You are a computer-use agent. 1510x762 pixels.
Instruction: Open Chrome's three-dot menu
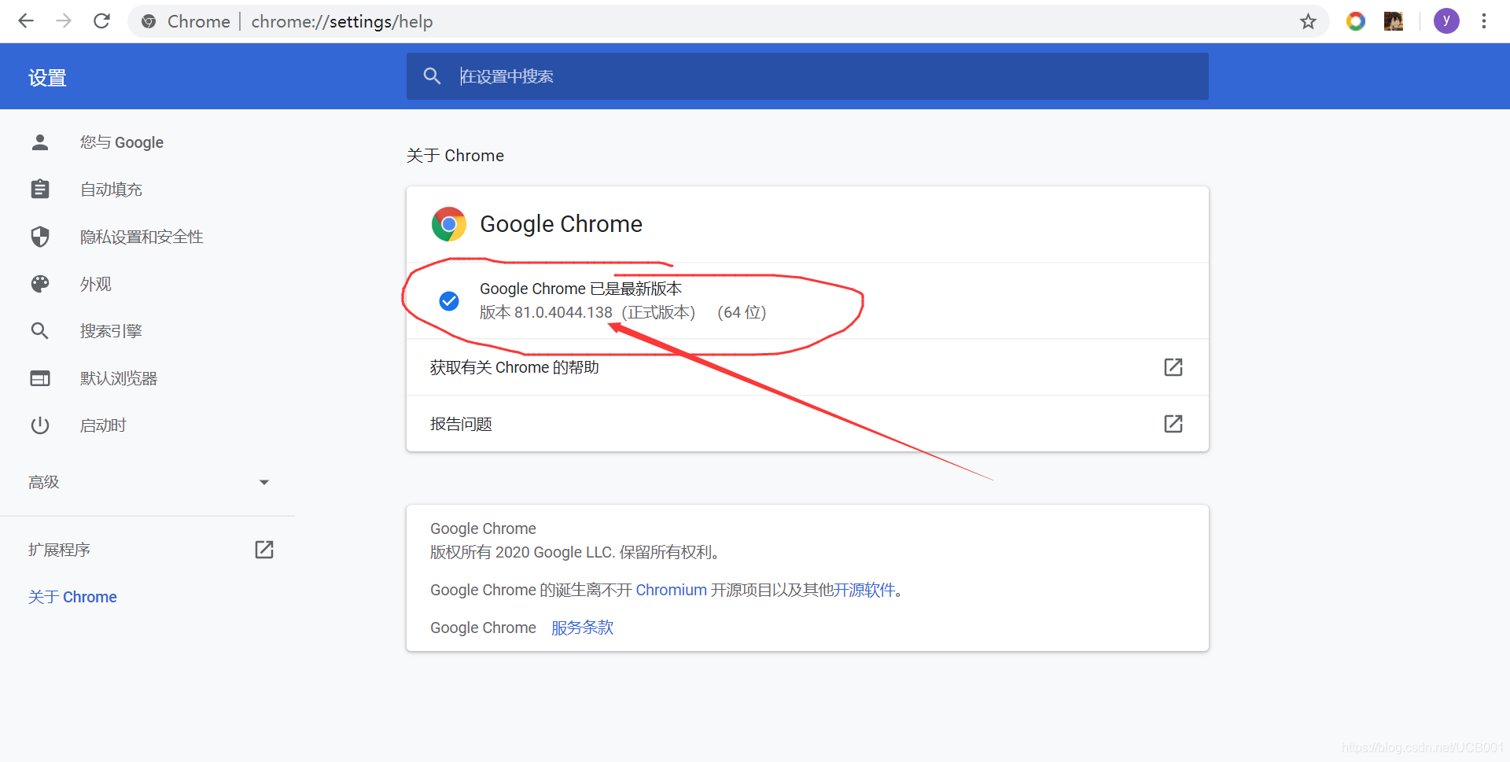[x=1484, y=21]
